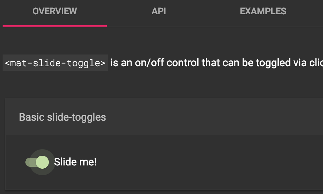The height and width of the screenshot is (194, 323).
Task: Select the OVERVIEW tab
Action: 55,11
